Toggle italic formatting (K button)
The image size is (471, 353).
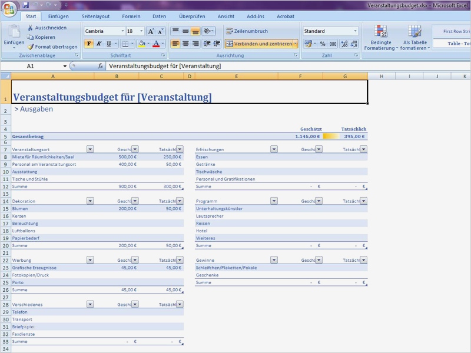(99, 44)
